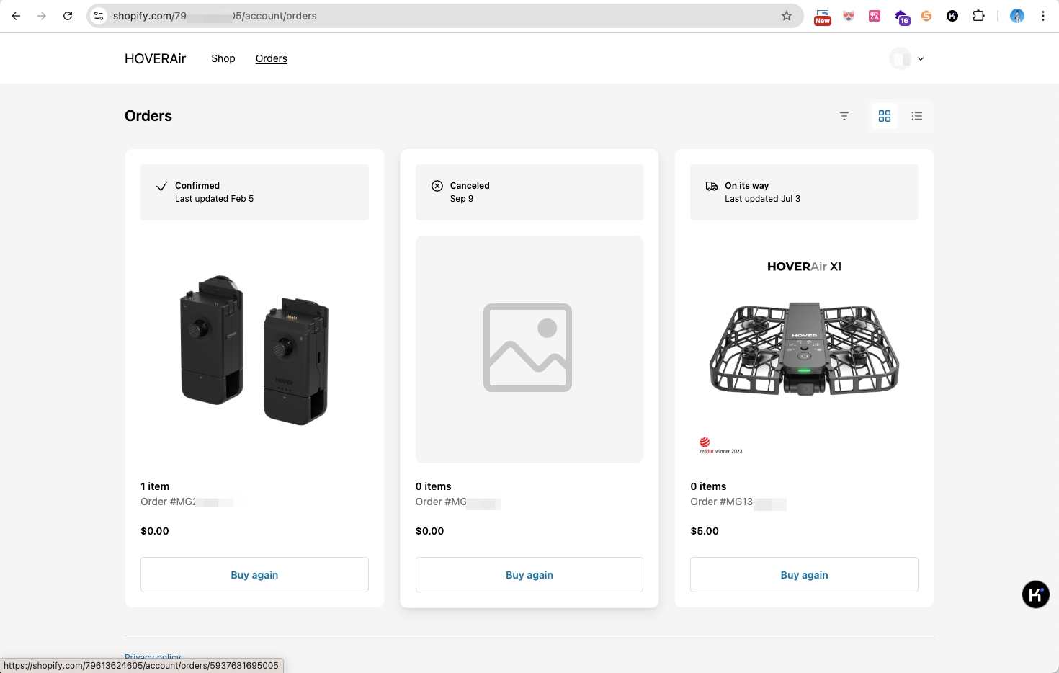Switch to grid view of orders
Viewport: 1059px width, 673px height.
pyautogui.click(x=885, y=116)
